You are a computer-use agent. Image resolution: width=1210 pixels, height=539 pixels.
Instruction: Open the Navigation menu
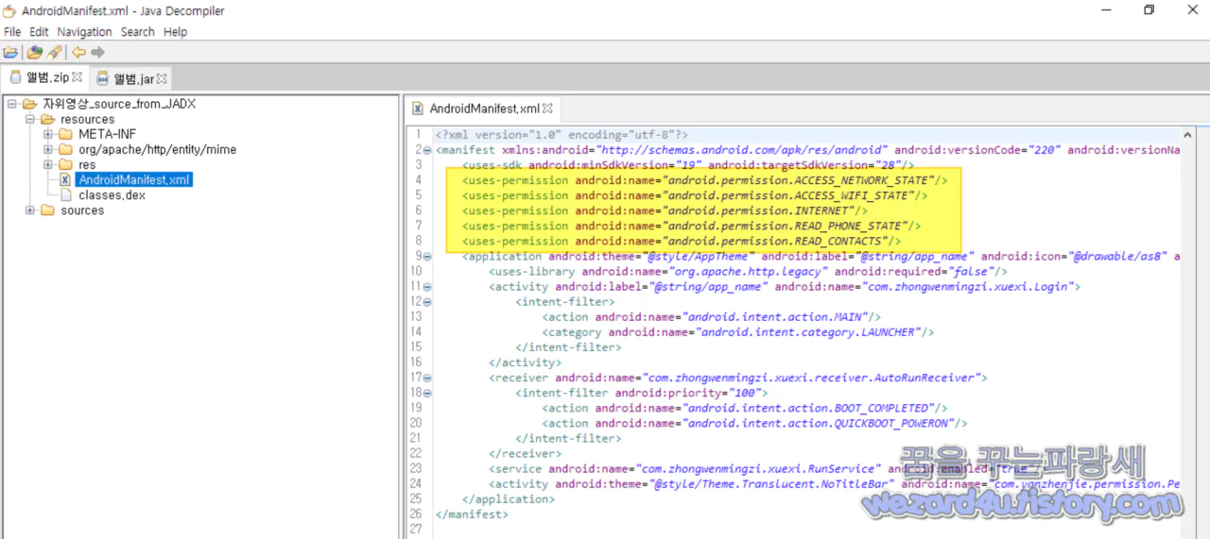(84, 31)
